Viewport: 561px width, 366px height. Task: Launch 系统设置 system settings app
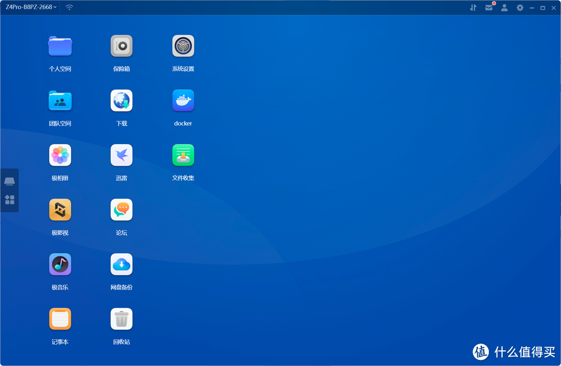183,46
